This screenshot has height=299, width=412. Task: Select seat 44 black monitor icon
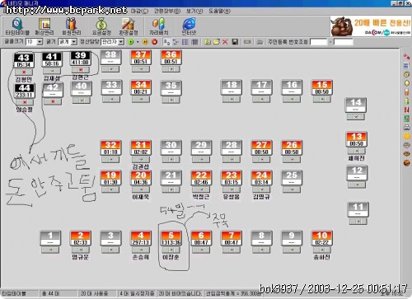[x=24, y=91]
